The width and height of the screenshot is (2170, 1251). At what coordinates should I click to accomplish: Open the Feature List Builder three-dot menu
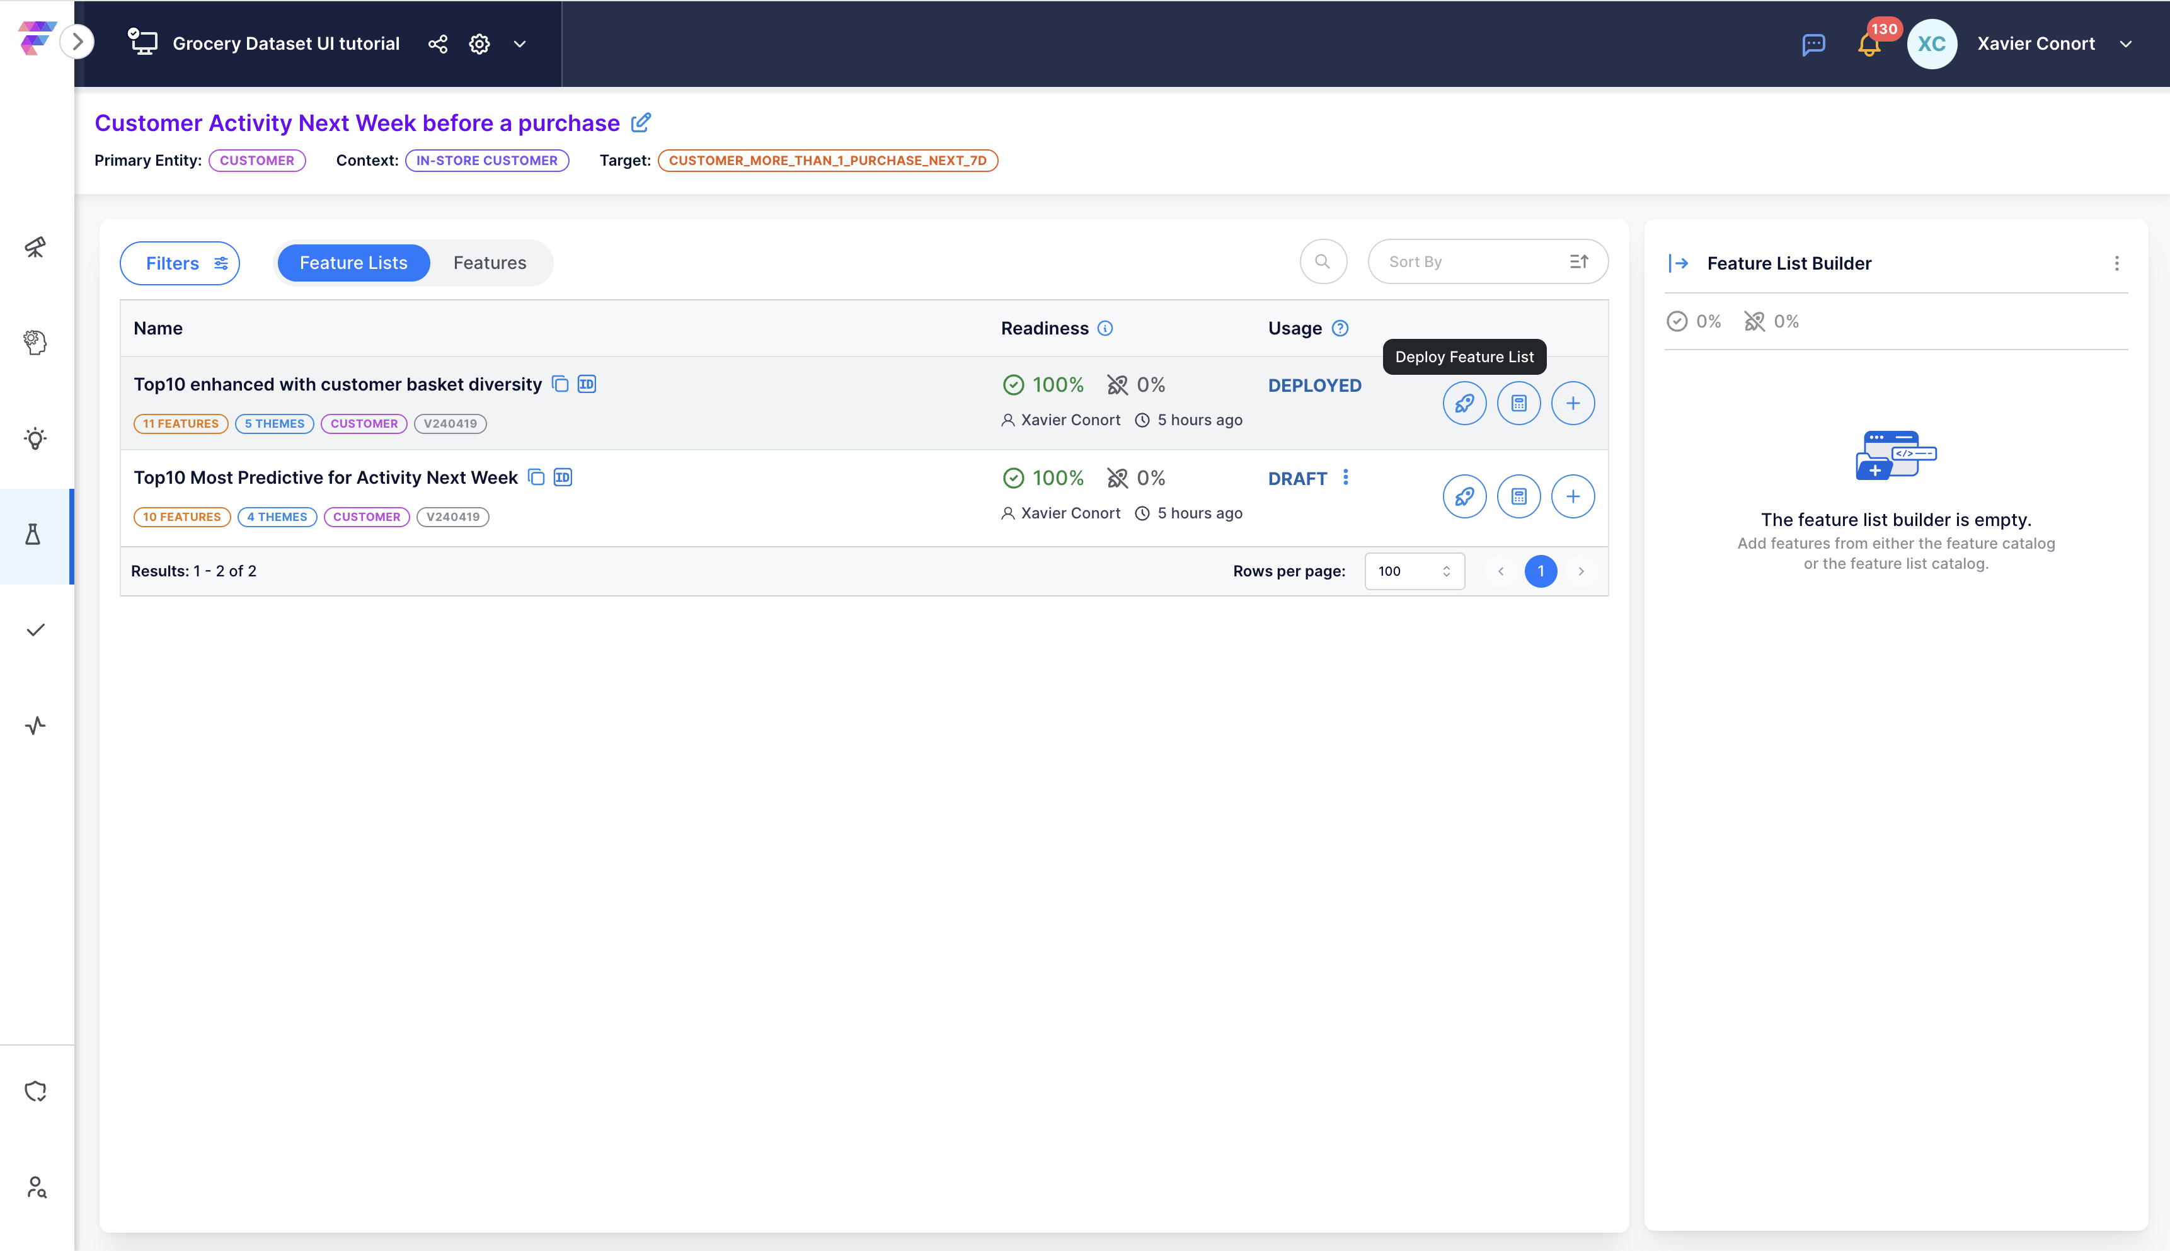coord(2116,264)
